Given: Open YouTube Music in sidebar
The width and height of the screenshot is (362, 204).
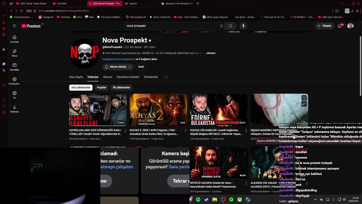Looking at the screenshot, I should pos(14,81).
